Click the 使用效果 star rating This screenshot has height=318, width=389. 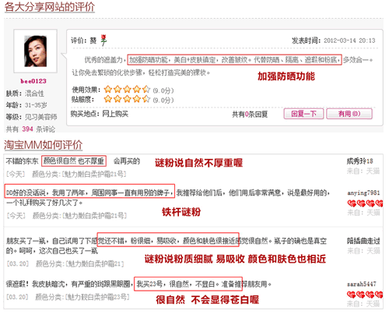pos(127,90)
